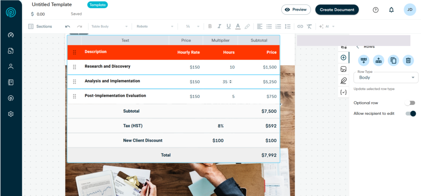Click the $7,500 subtotal value
Viewport: 421px width, 196px height.
[269, 111]
